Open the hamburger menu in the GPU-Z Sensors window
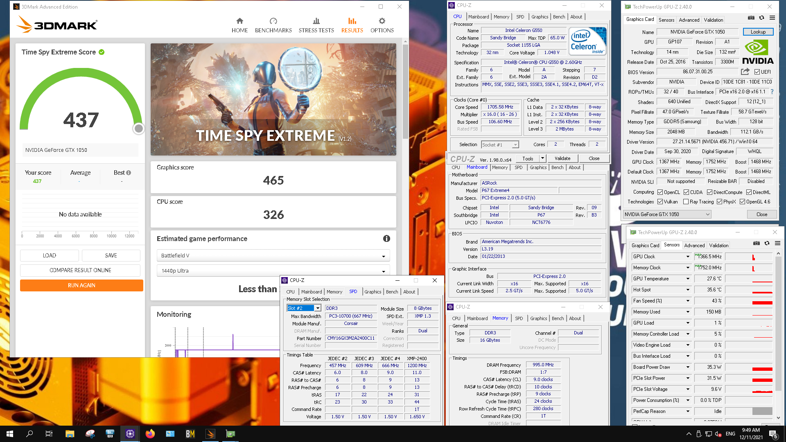This screenshot has width=786, height=442. click(777, 243)
